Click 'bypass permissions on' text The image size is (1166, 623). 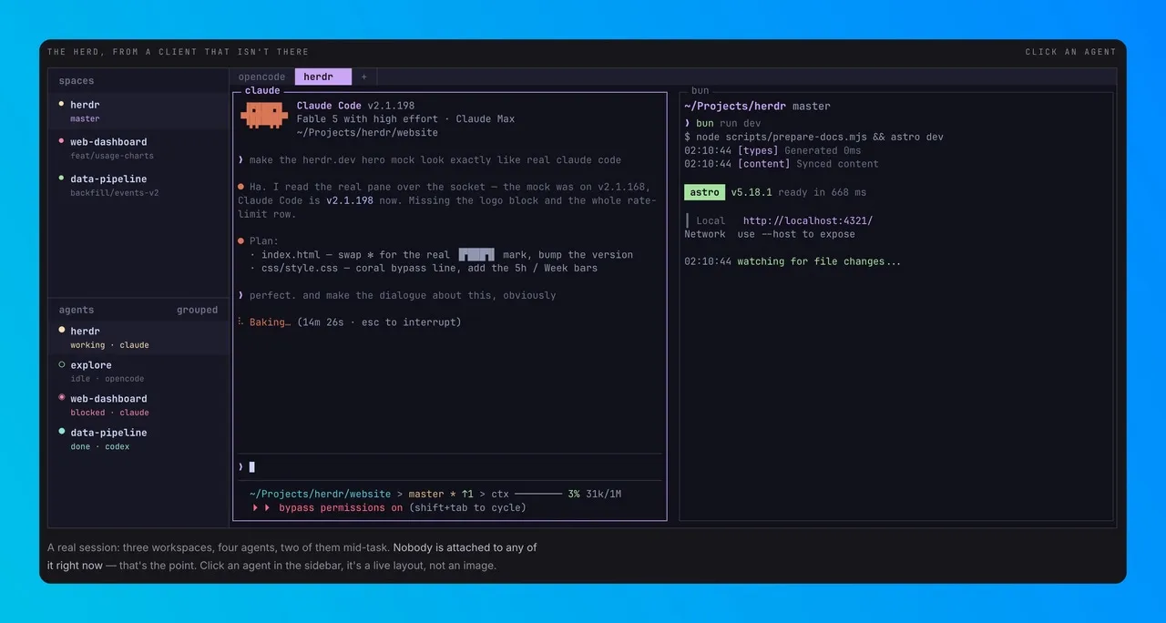pos(341,508)
